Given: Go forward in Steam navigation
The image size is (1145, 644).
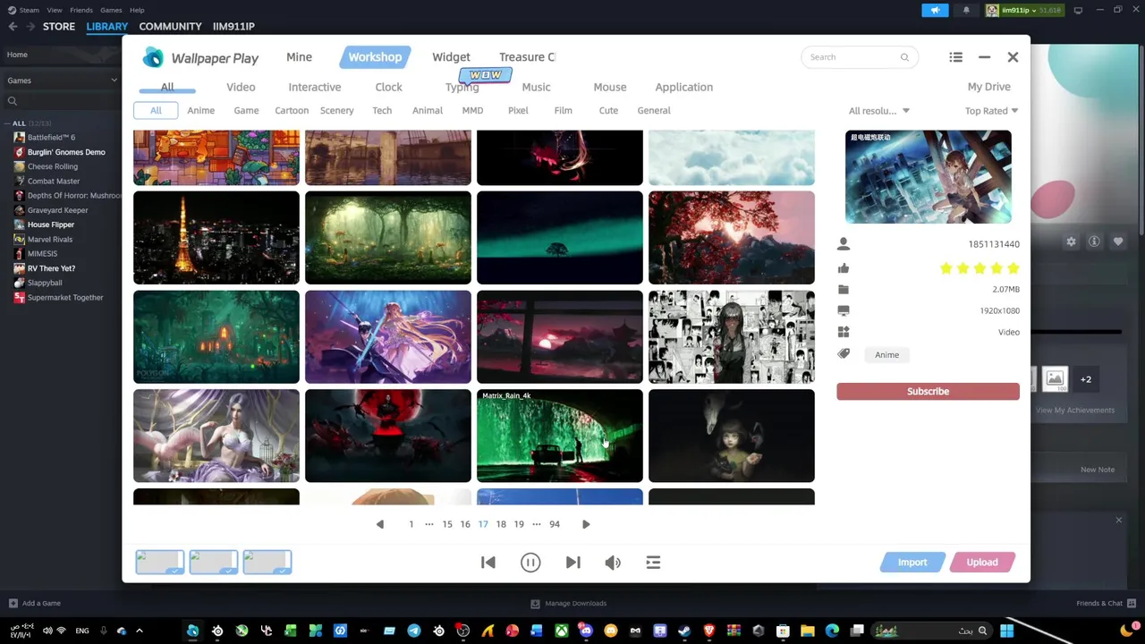Looking at the screenshot, I should pos(31,26).
